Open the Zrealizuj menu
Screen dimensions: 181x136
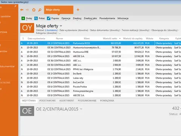point(77,19)
